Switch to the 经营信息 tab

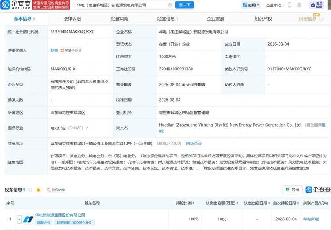tap(167, 19)
